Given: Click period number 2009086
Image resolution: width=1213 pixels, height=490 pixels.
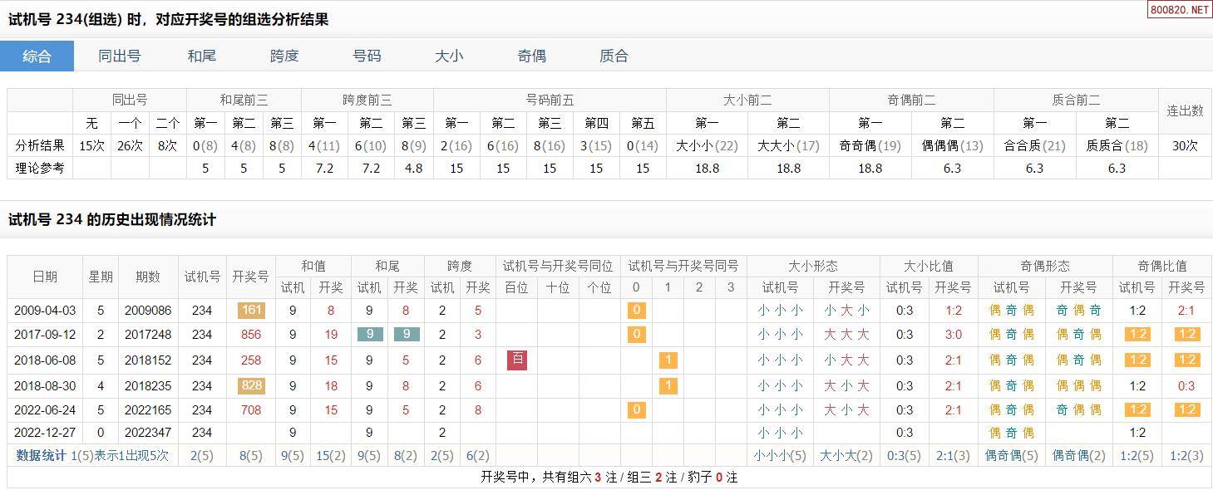Looking at the screenshot, I should pos(148,311).
